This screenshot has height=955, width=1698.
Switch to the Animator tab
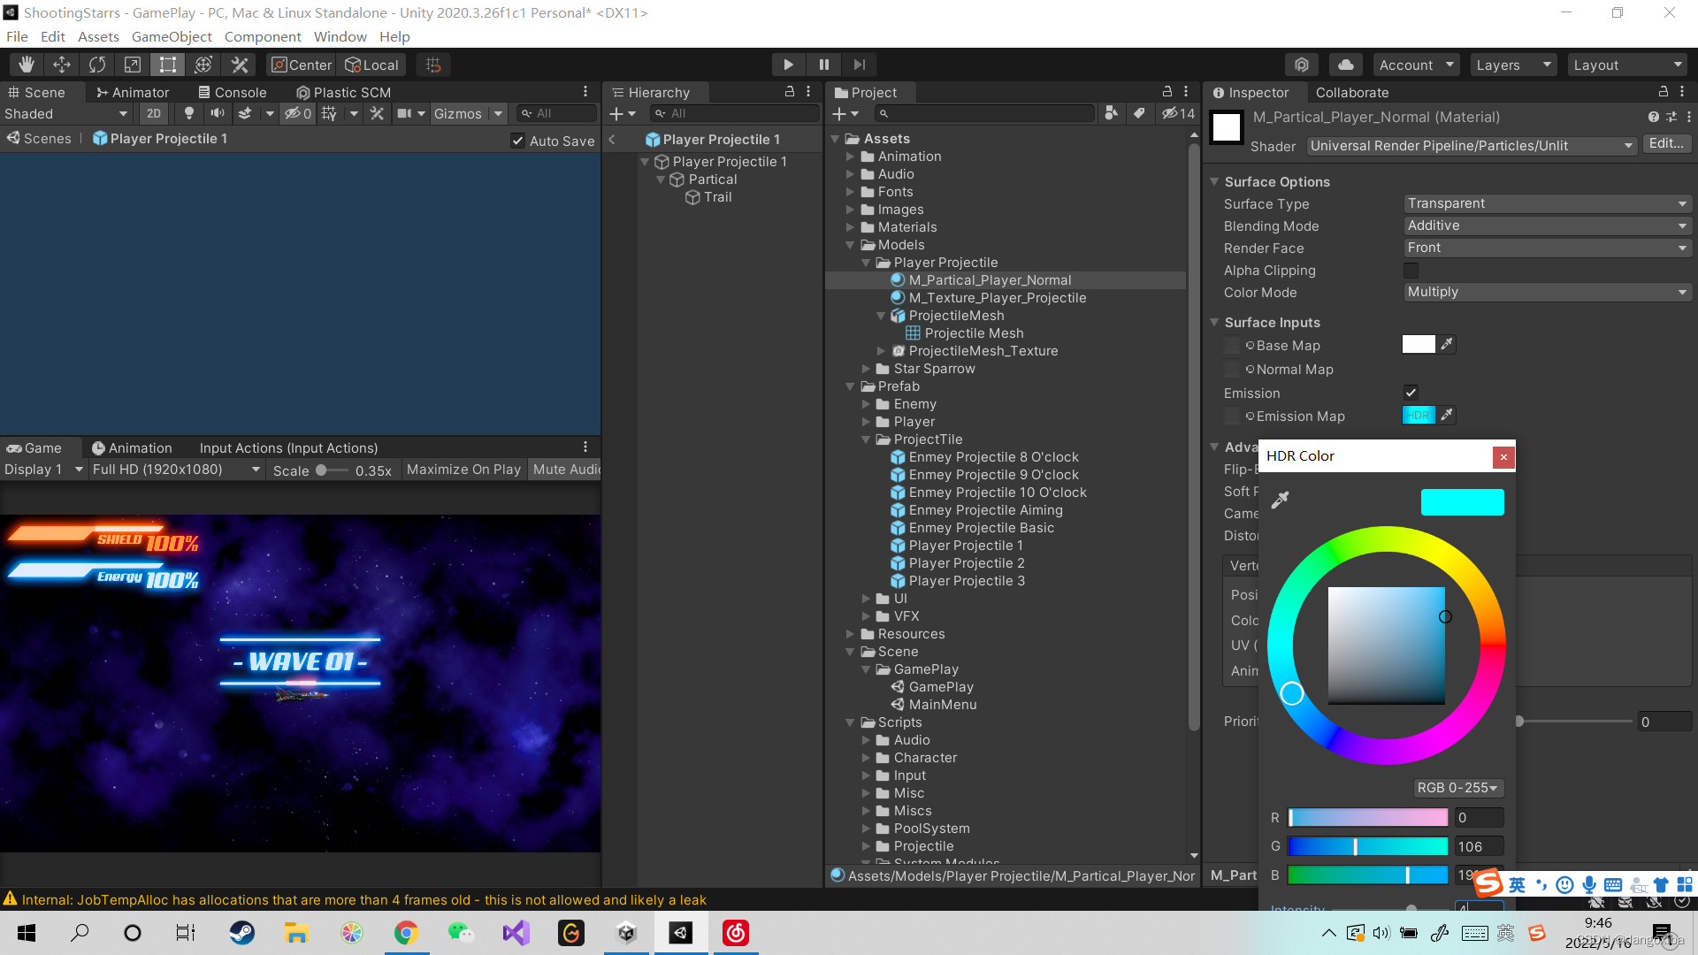(x=133, y=92)
